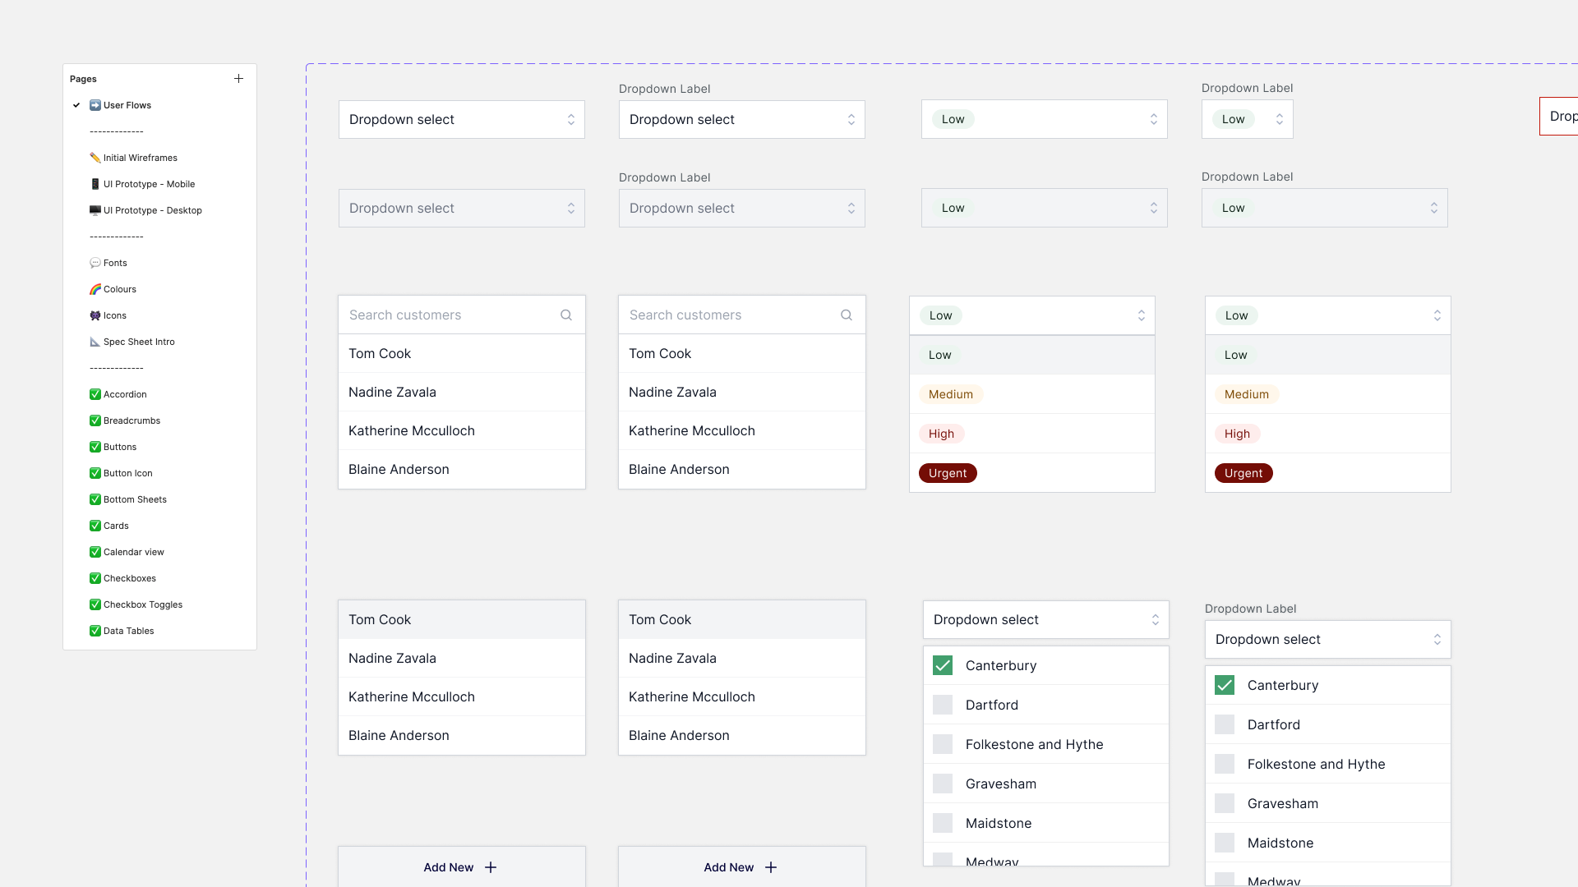Click the first Add New button

tap(462, 866)
